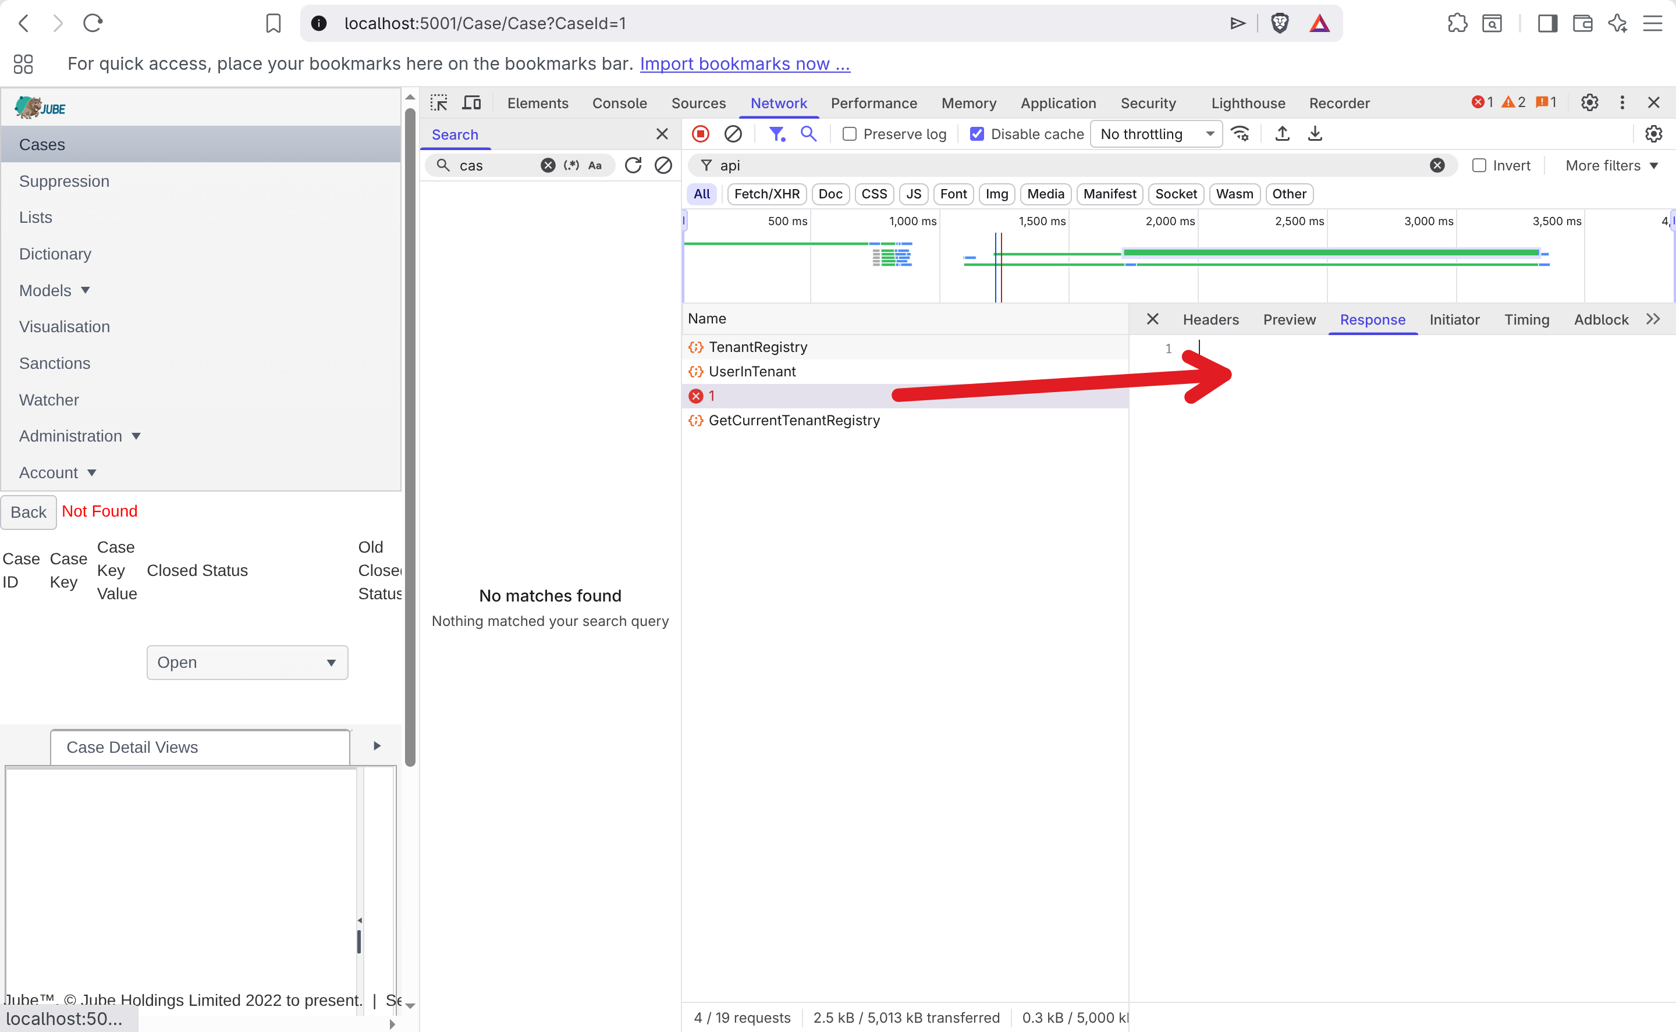Toggle device toolbar in DevTools

[471, 103]
